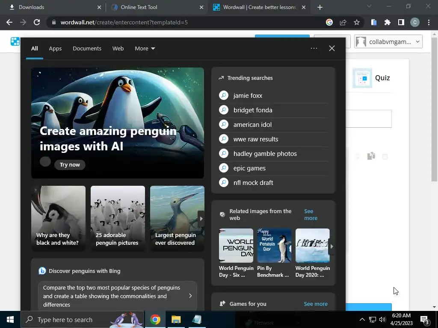Click the Google account G icon in address bar

pyautogui.click(x=329, y=22)
